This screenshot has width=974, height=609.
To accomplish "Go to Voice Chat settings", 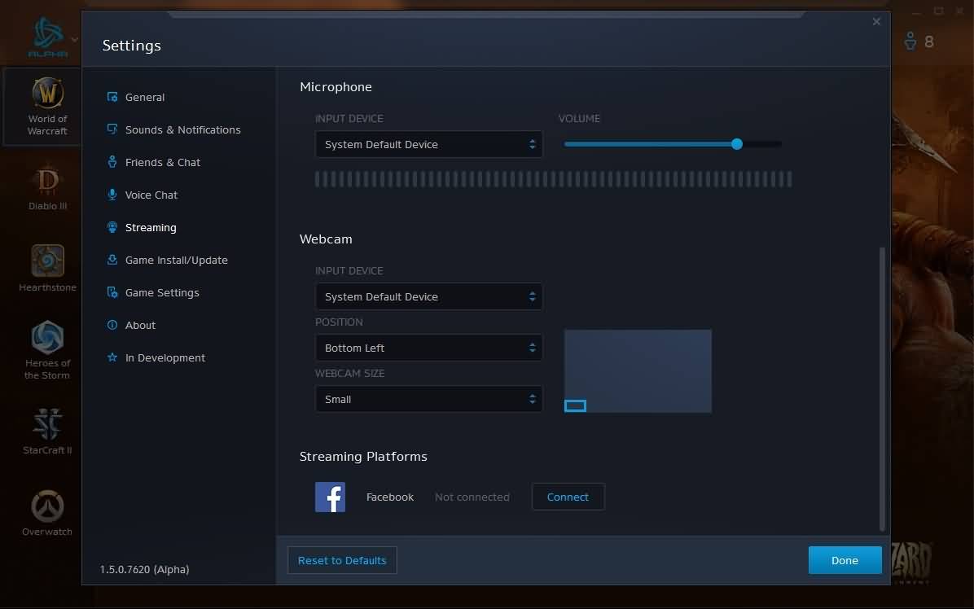I will [151, 195].
